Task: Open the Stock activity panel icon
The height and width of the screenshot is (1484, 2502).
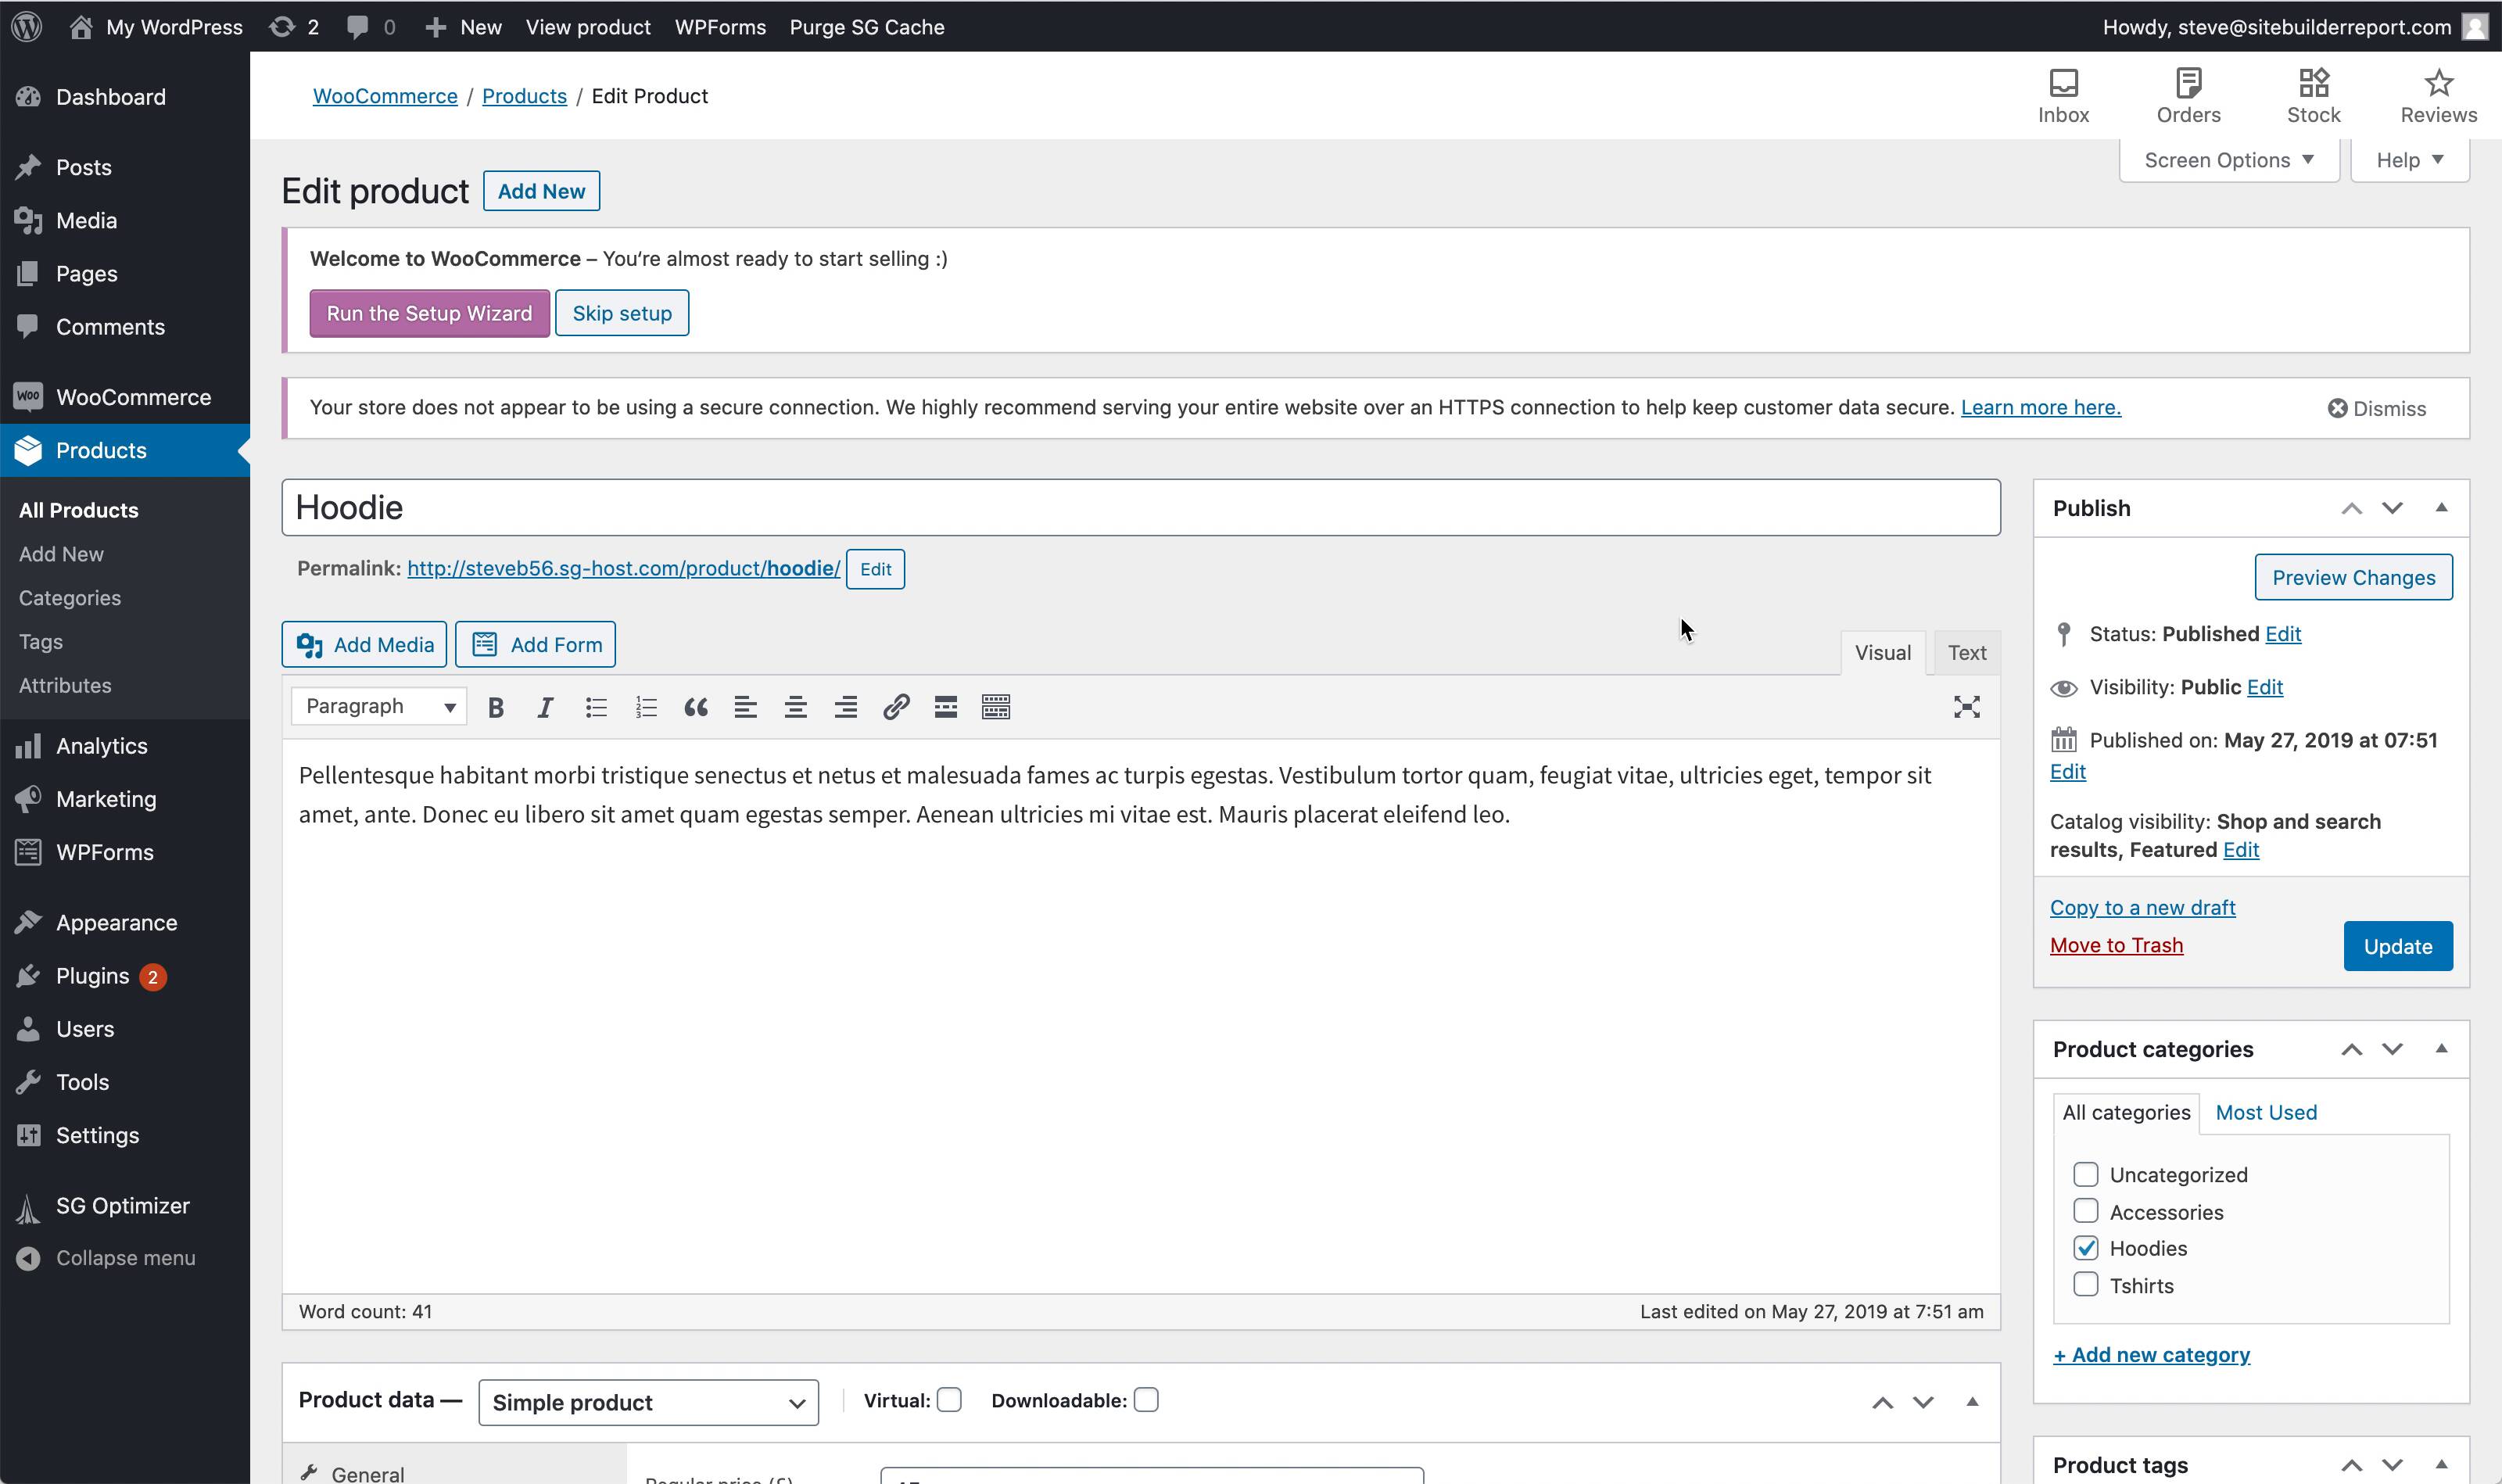Action: (x=2313, y=96)
